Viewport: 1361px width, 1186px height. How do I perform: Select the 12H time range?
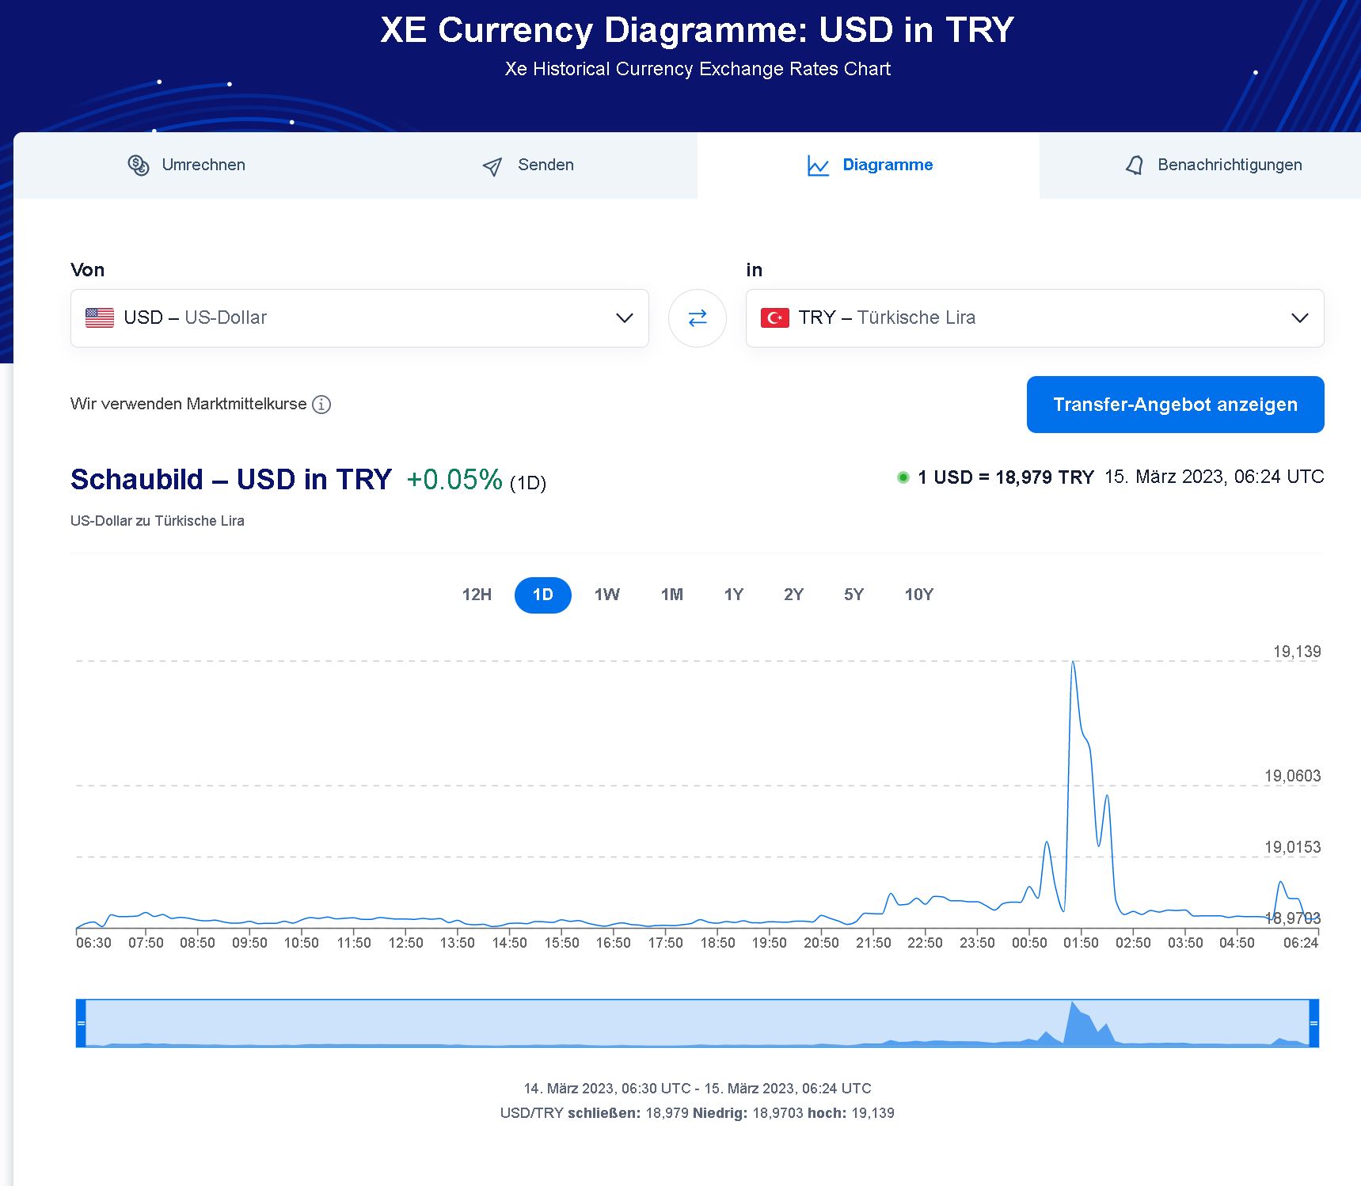click(x=477, y=595)
